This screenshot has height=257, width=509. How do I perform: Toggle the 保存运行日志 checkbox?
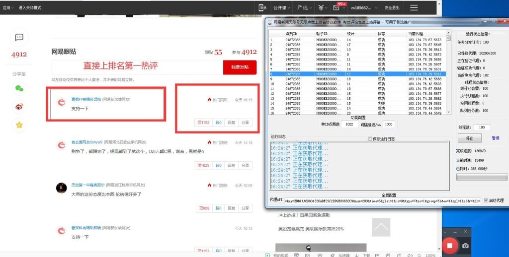point(369,139)
